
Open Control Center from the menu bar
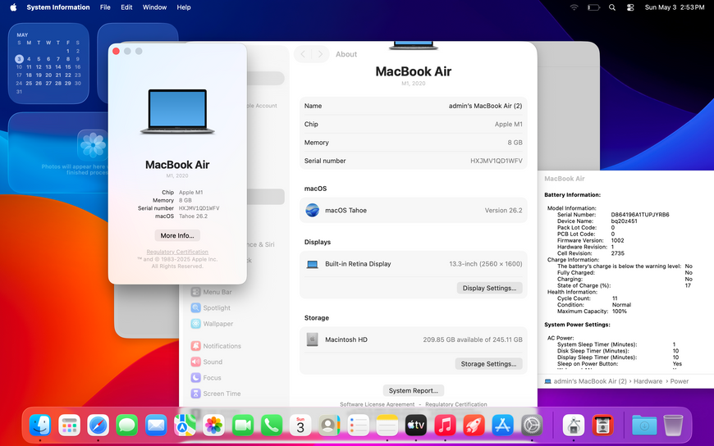(x=630, y=7)
